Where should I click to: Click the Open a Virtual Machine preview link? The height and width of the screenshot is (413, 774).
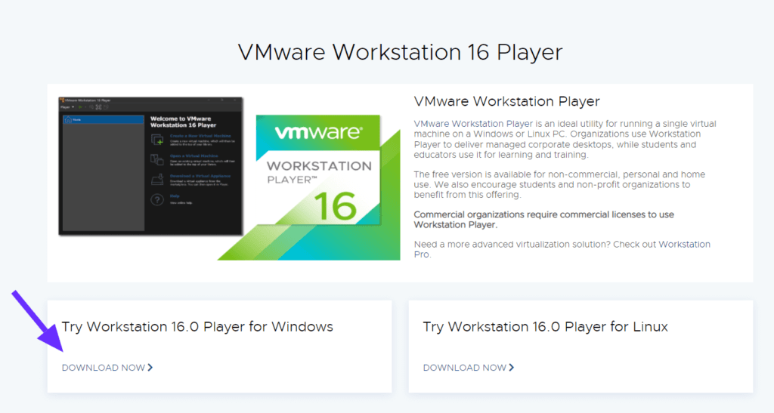(193, 156)
